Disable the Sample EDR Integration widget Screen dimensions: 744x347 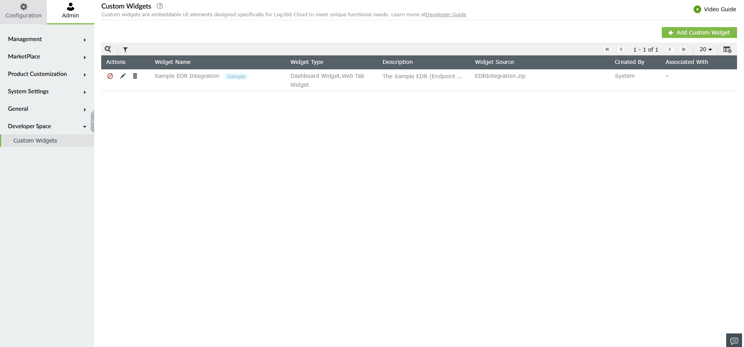(x=110, y=76)
